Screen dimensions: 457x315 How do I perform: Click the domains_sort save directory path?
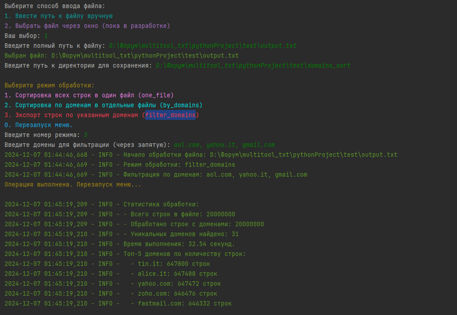coord(253,65)
